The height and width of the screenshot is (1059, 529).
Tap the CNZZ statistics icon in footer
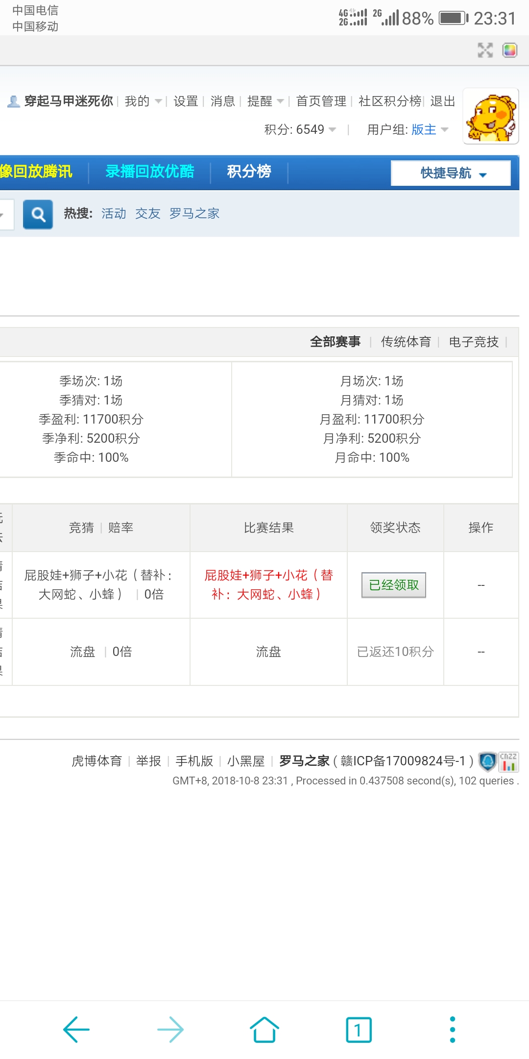coord(508,761)
